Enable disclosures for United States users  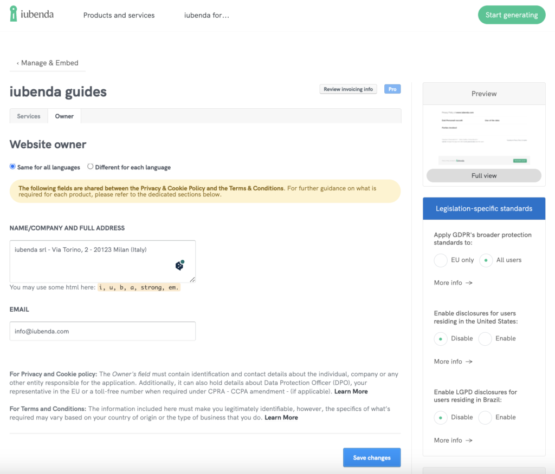click(x=485, y=339)
